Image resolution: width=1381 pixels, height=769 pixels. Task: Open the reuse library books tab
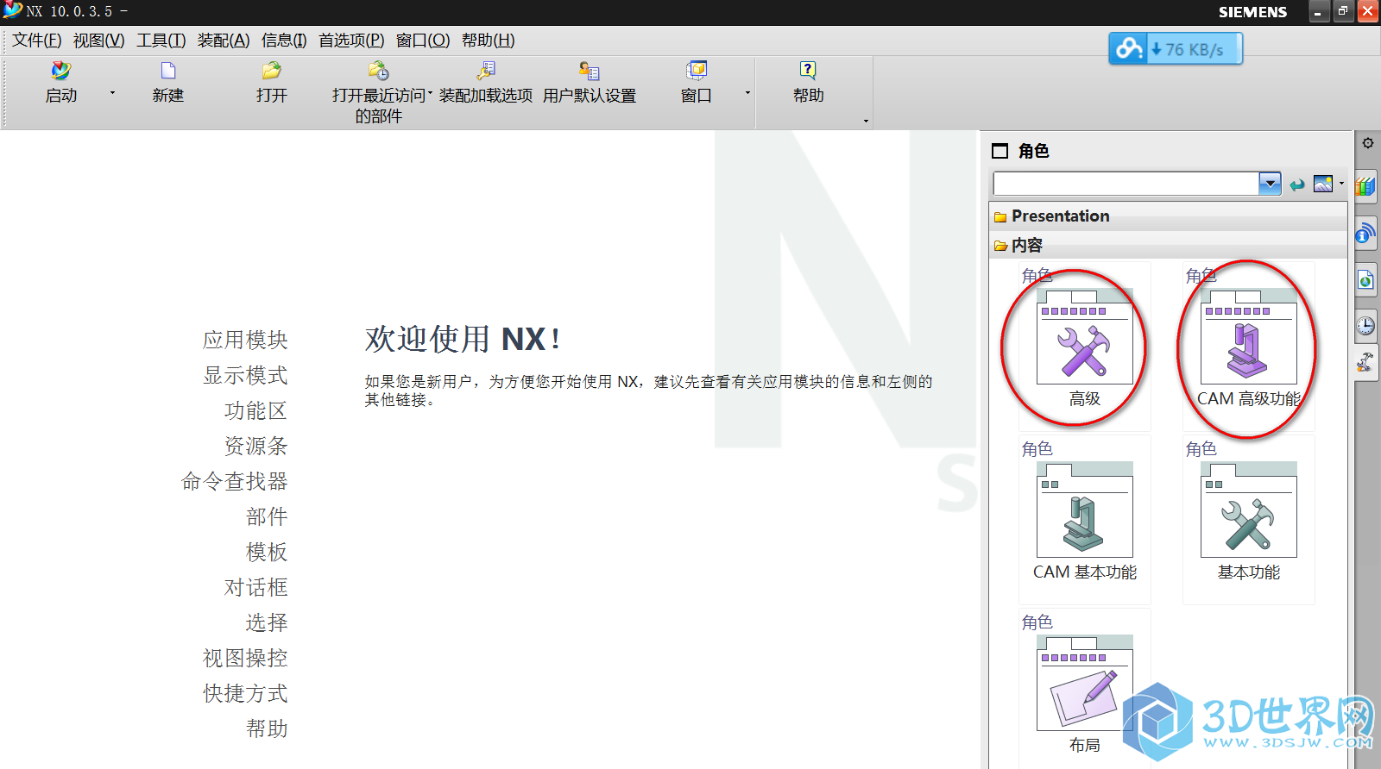pos(1365,186)
